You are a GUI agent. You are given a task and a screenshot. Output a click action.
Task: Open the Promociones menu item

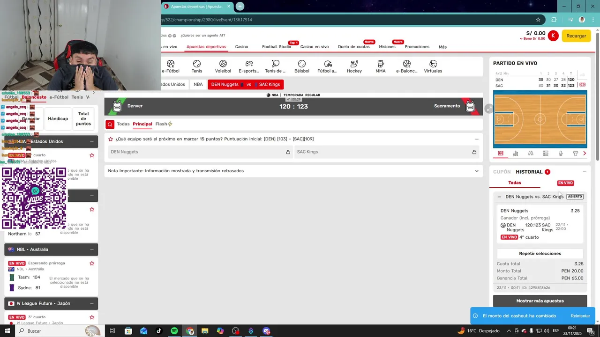(x=417, y=47)
